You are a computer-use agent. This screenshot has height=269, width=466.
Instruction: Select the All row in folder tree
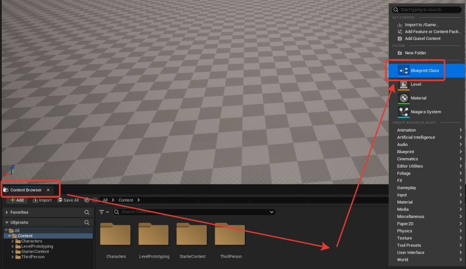48,230
